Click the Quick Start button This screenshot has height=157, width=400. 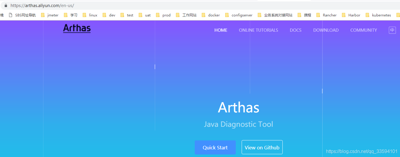coord(215,147)
